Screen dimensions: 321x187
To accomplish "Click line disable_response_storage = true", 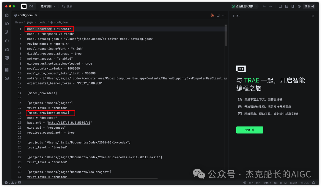I will pos(54,53).
